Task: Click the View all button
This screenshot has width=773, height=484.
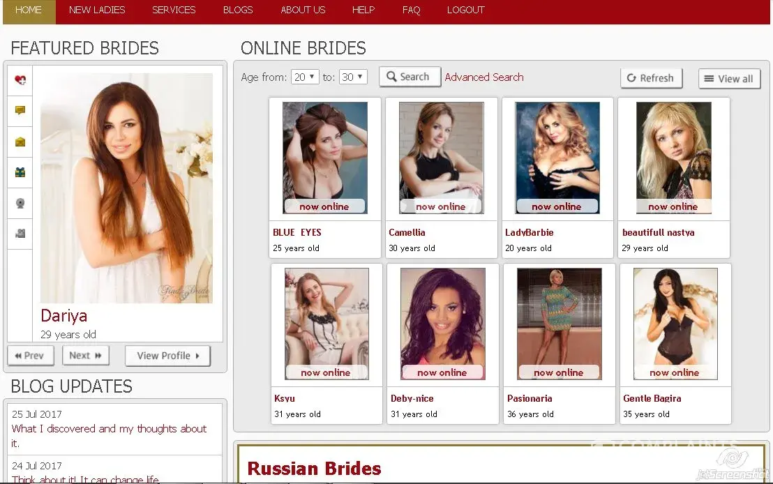Action: (729, 79)
